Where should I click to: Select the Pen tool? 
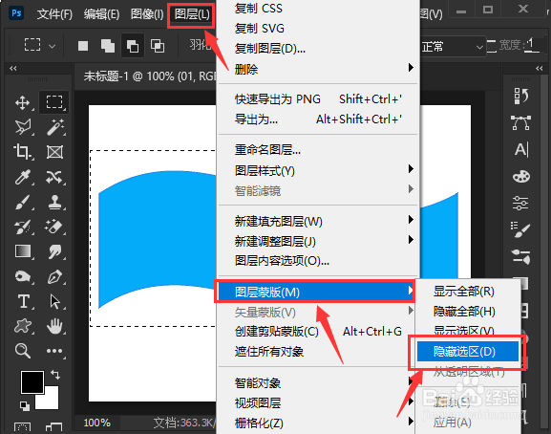pos(54,277)
